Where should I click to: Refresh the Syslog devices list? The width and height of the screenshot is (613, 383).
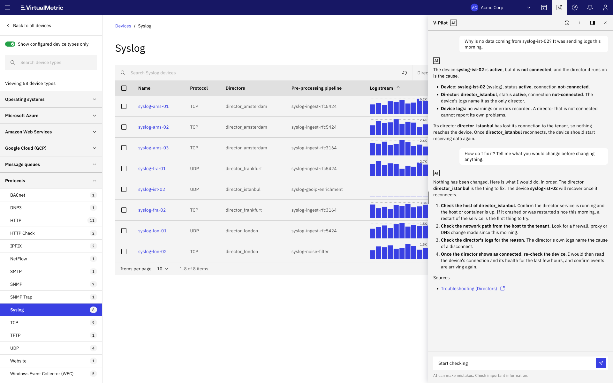click(405, 73)
